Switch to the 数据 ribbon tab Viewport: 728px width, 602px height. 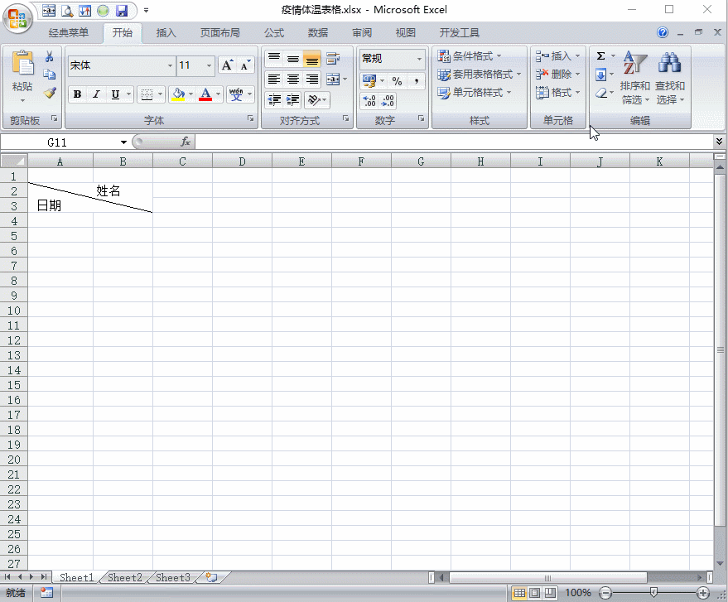coord(317,32)
